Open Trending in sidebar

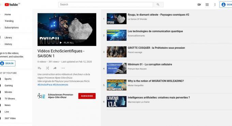9,21
